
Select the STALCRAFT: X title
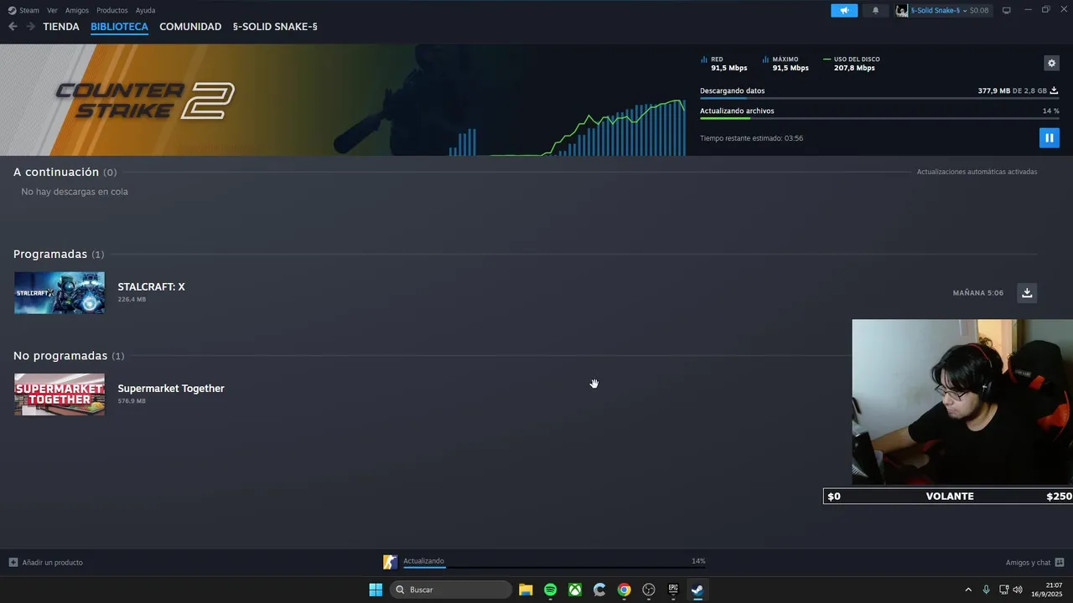(151, 286)
